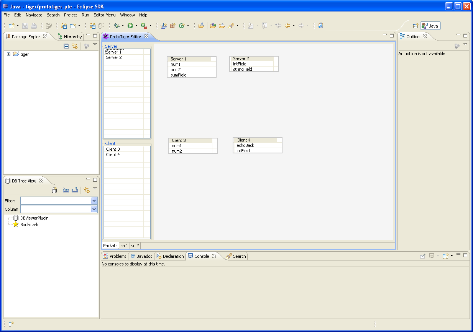Toggle link arrows in DB Tree View

click(x=87, y=190)
